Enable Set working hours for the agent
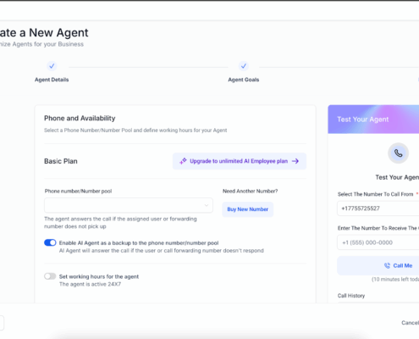 point(50,276)
